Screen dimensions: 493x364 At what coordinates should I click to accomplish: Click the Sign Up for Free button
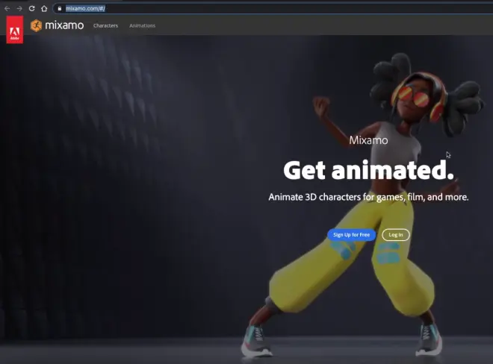point(351,235)
